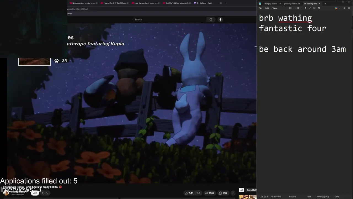353x199 pixels.
Task: Expand the list style dropdown in Notepad
Action: pyautogui.click(x=299, y=8)
